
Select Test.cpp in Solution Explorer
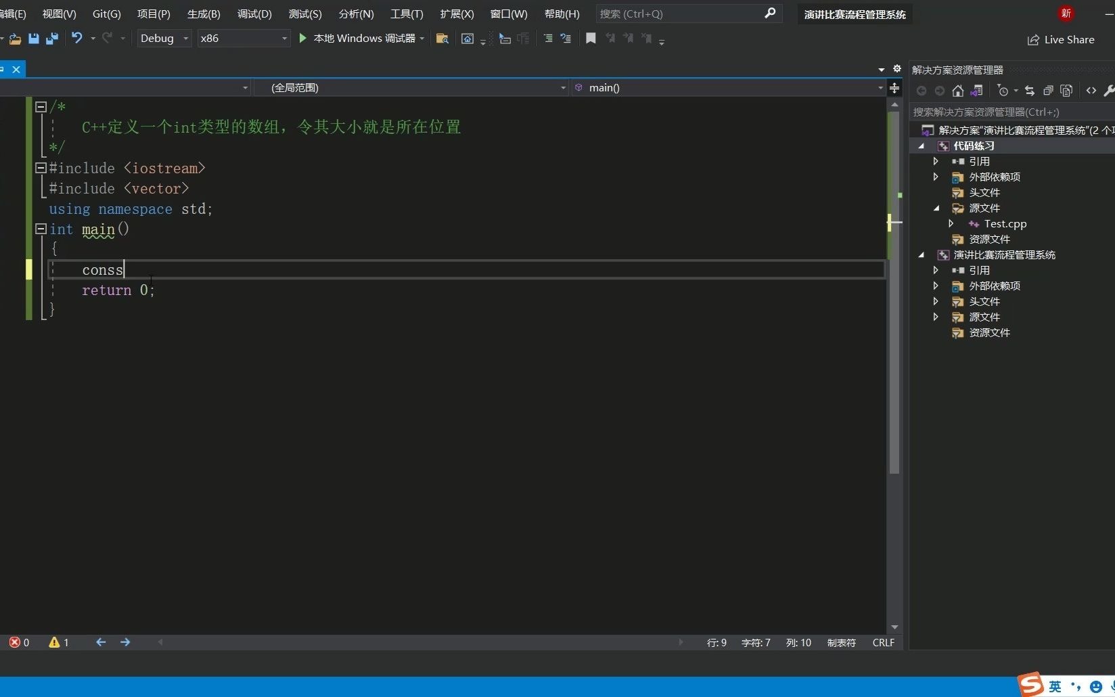click(1006, 223)
